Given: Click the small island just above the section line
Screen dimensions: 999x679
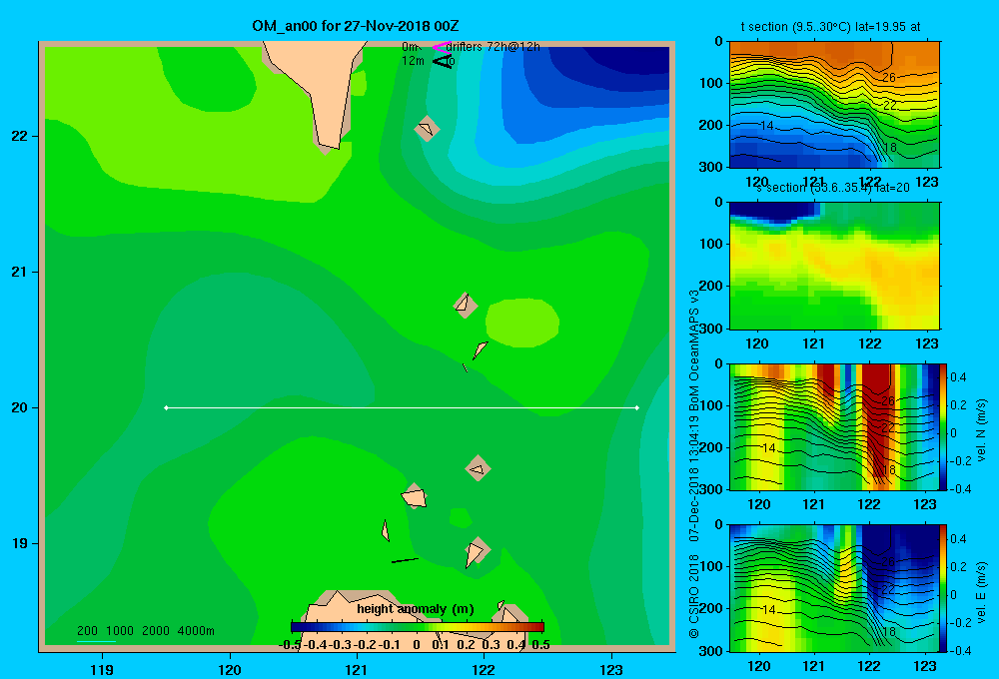Looking at the screenshot, I should point(466,367).
